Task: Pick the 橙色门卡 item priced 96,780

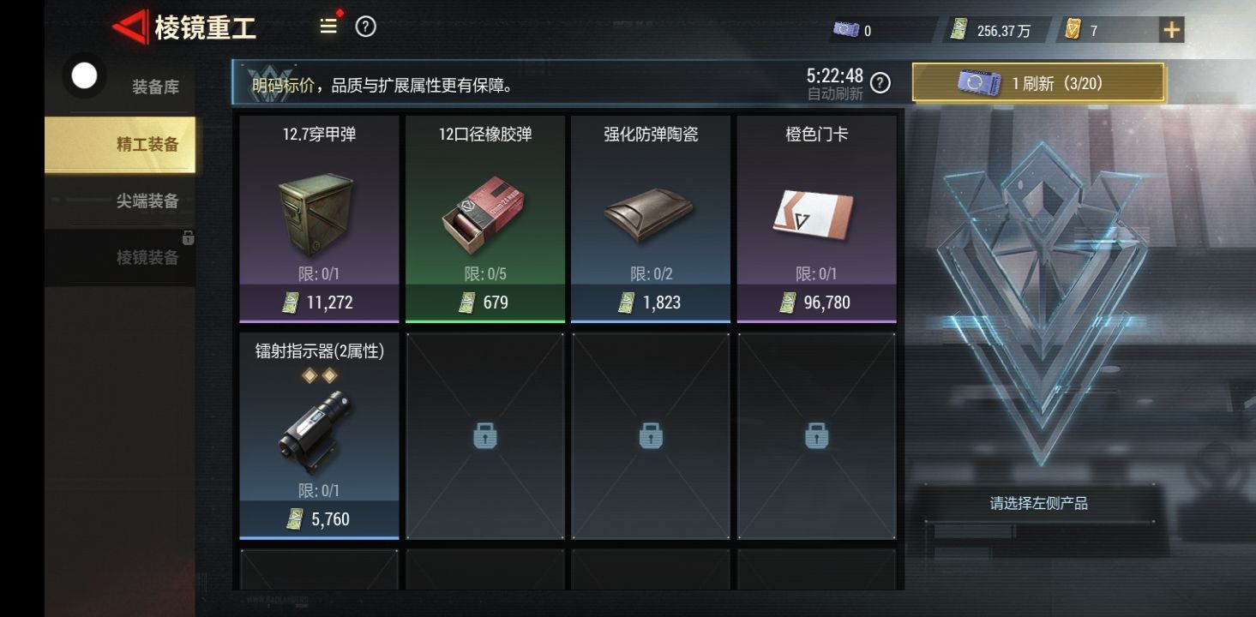Action: (817, 219)
